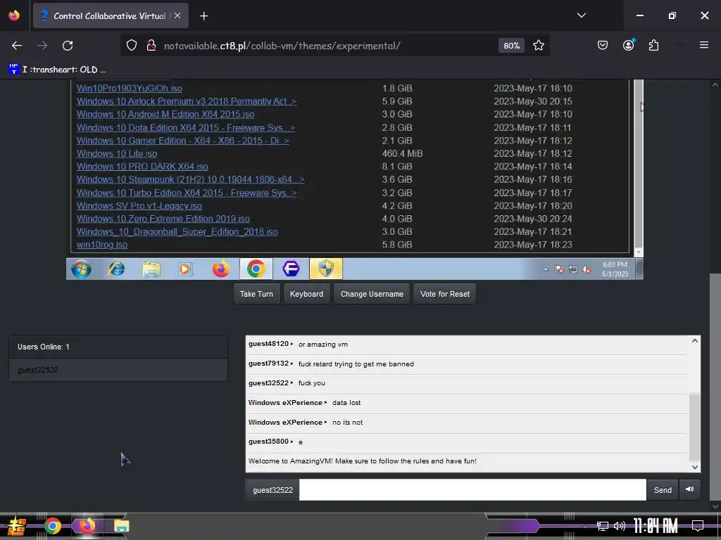Click the welcome to AmazingVM chat message
721x540 pixels.
363,461
